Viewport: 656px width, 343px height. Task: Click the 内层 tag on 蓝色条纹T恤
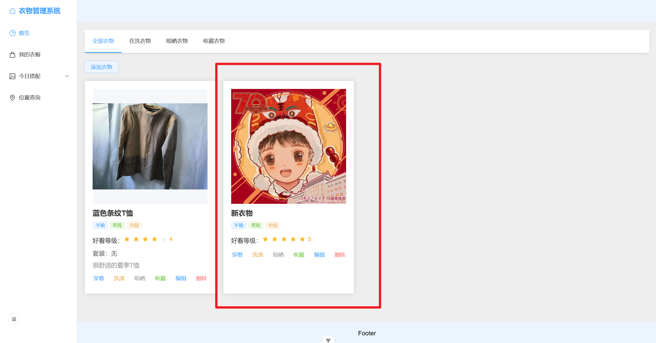(134, 225)
